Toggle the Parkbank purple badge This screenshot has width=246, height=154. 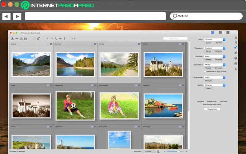pyautogui.click(x=92, y=85)
